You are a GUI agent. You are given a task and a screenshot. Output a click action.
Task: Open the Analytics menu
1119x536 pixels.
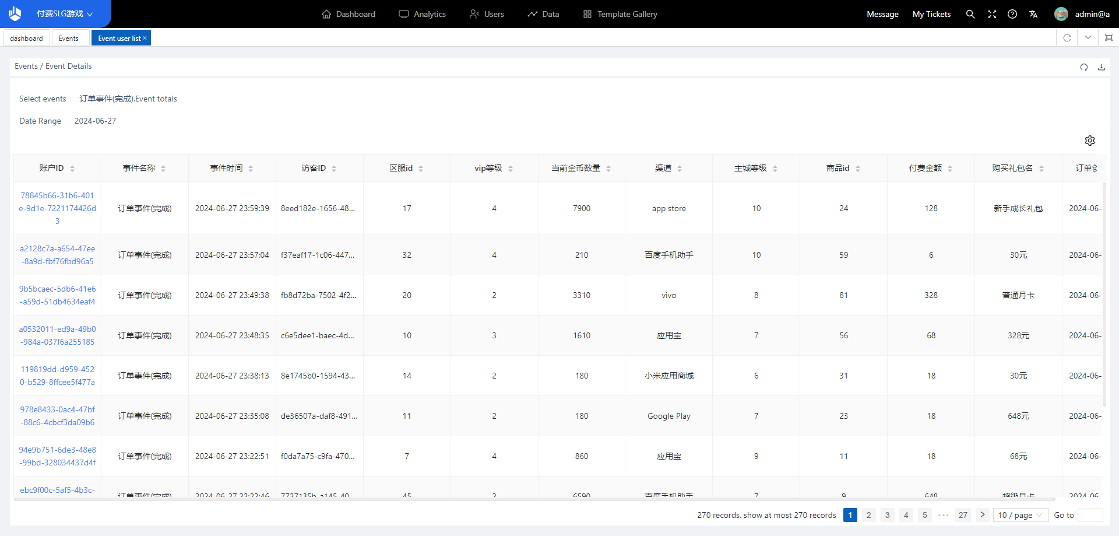(x=423, y=14)
